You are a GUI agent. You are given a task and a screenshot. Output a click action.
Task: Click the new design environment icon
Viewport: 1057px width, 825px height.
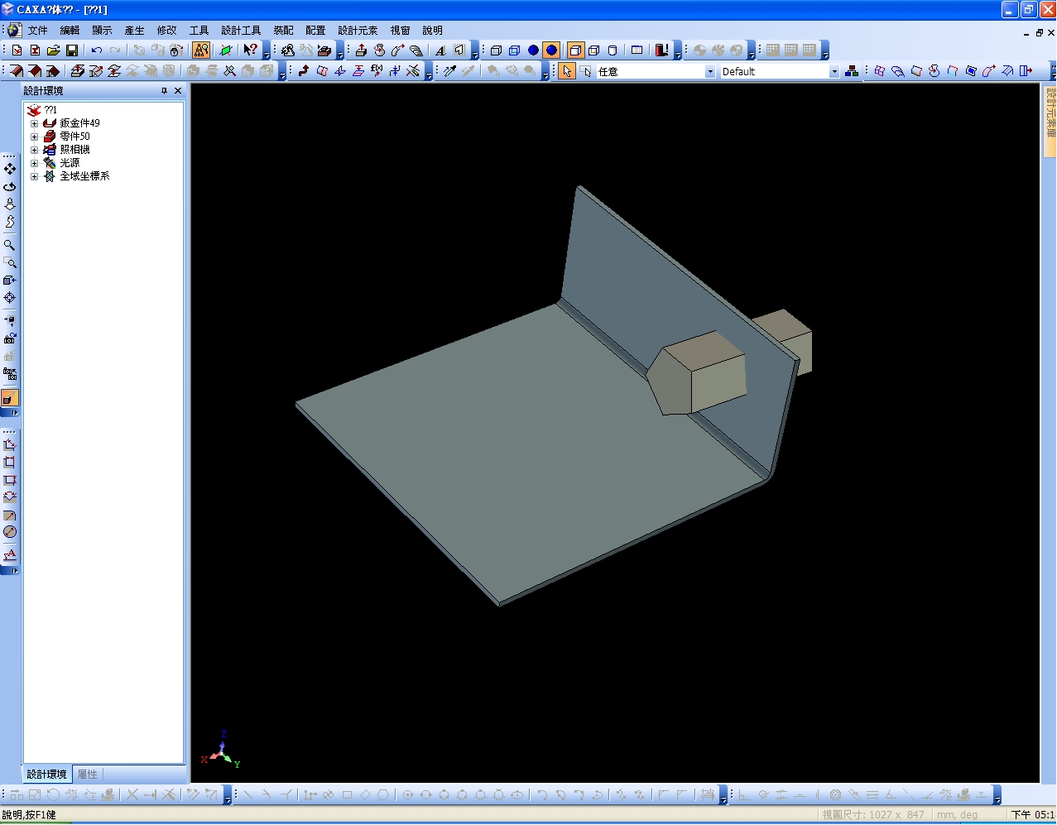(x=17, y=50)
